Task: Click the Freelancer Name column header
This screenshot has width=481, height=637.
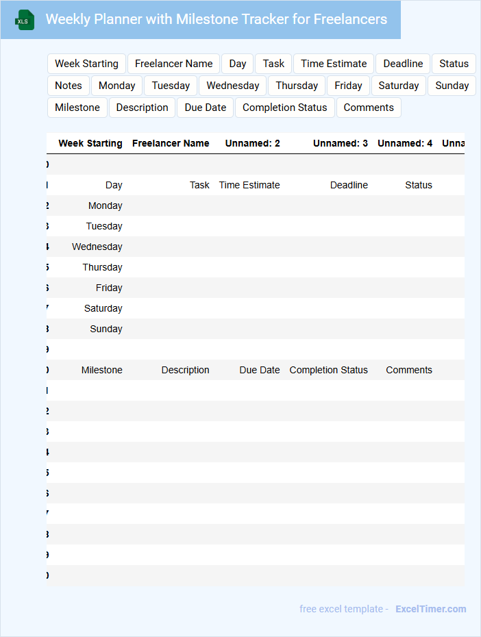Action: click(171, 143)
